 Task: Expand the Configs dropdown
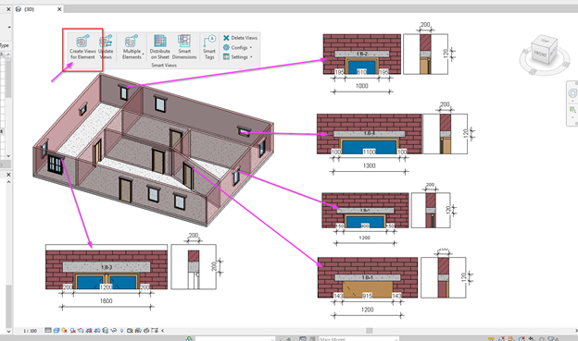click(x=238, y=47)
